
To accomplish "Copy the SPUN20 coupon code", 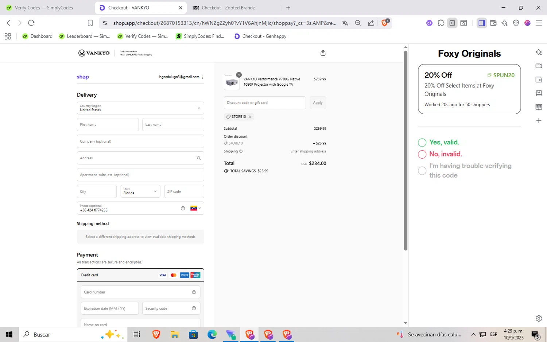I will pos(501,75).
